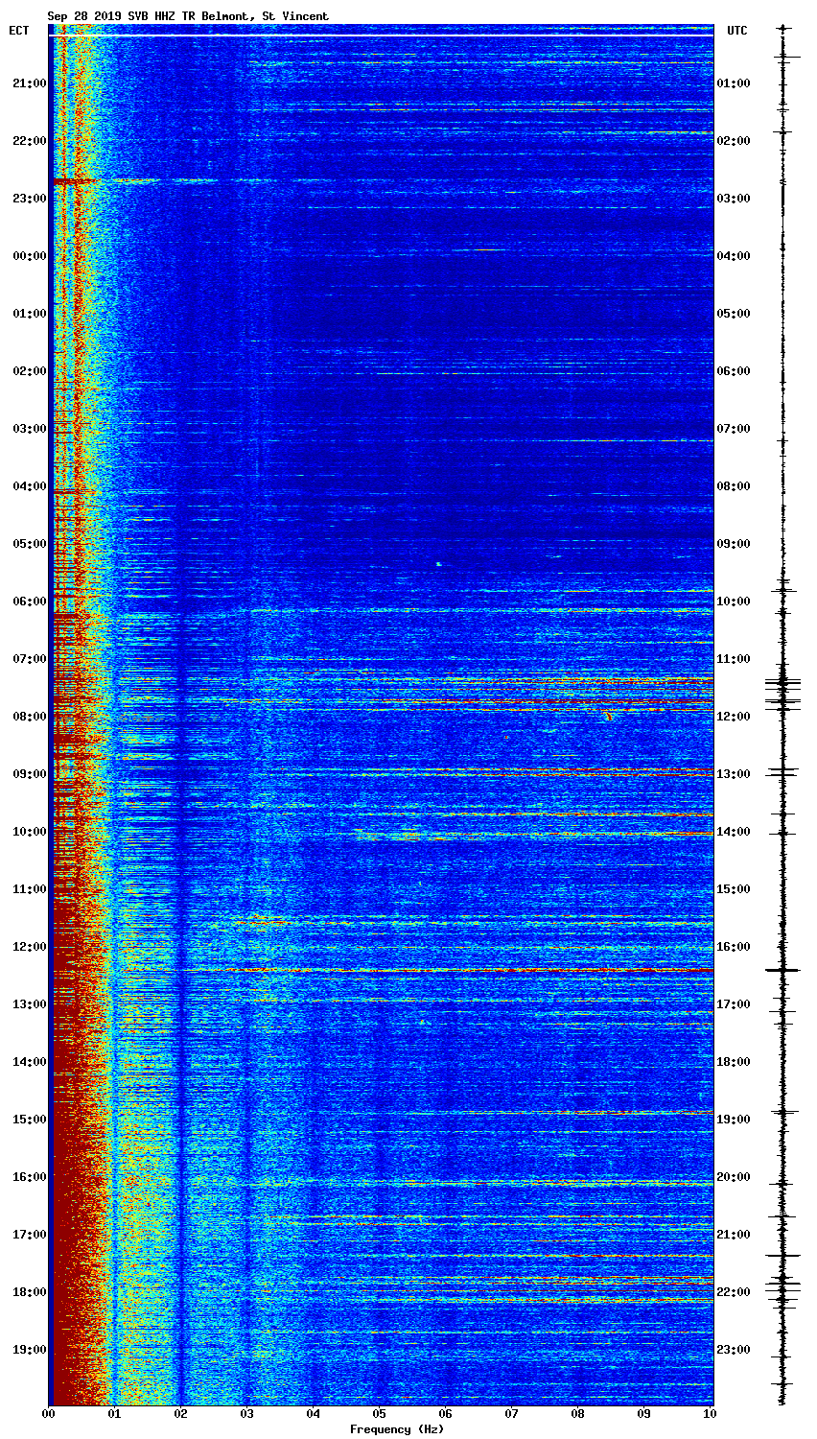Pick the 11:00 label on the UTC axis
Viewport: 817px width, 1439px height.
[x=735, y=659]
